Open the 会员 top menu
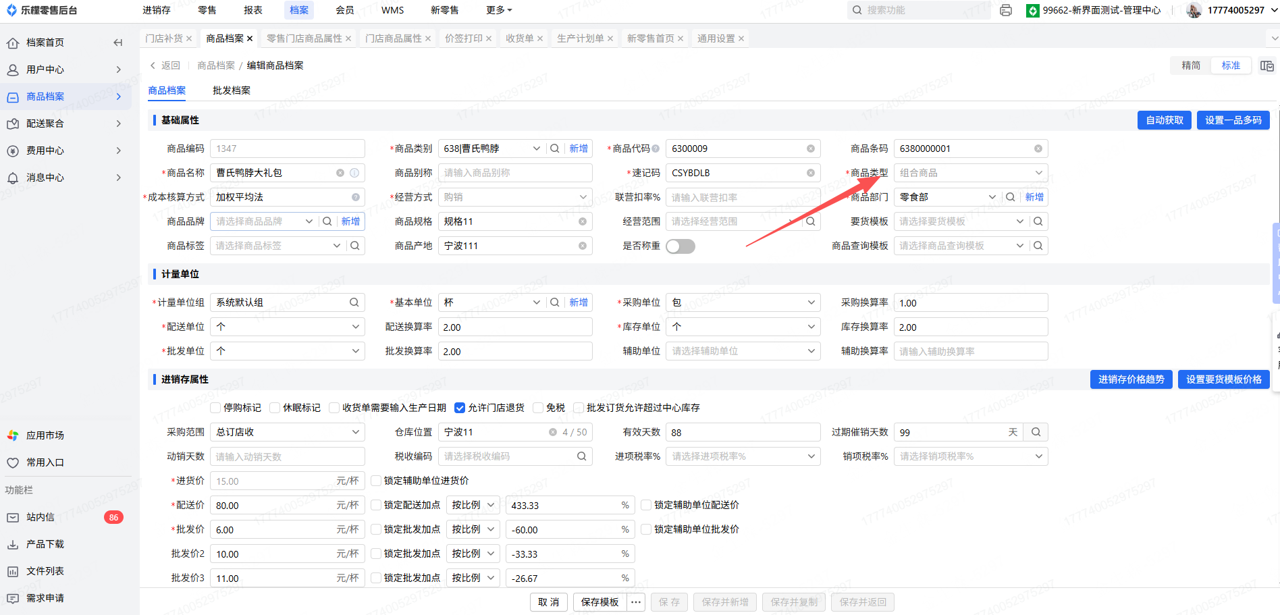 345,10
